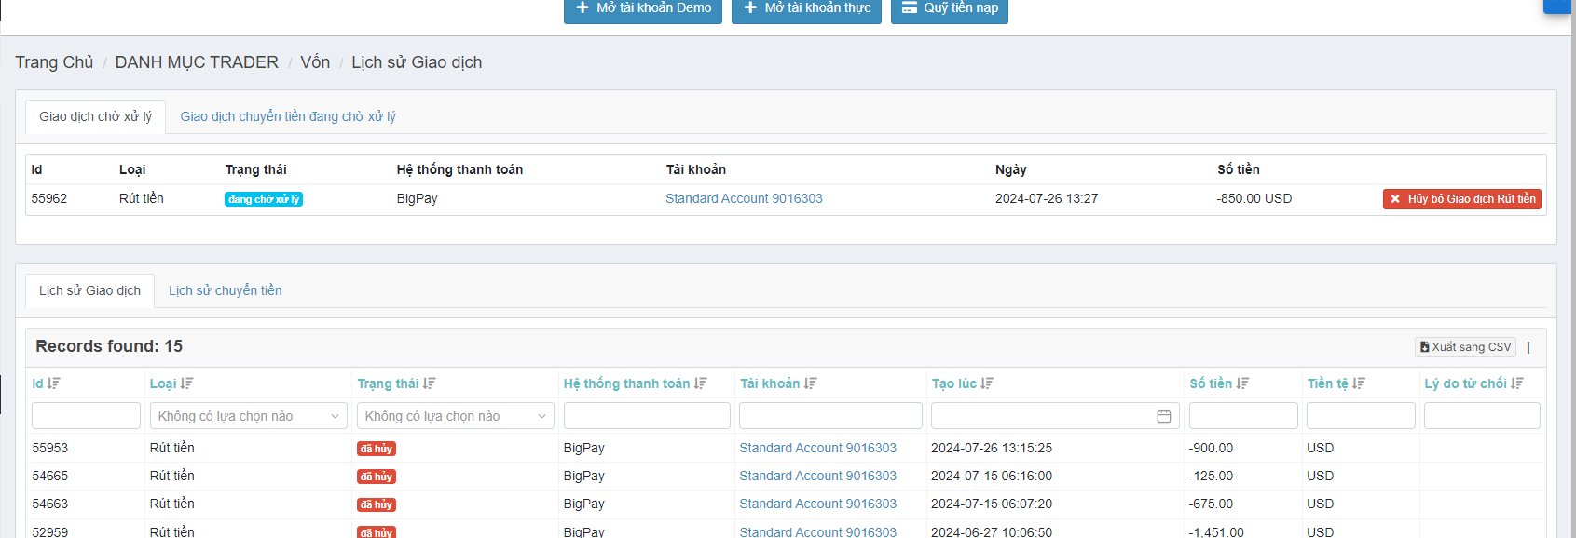Select the Giao dịch chờ xử lý tab
1576x538 pixels.
95,116
